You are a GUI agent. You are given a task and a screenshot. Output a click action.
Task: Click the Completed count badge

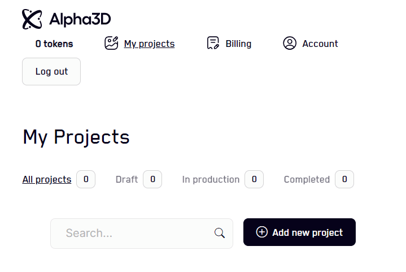click(x=344, y=179)
